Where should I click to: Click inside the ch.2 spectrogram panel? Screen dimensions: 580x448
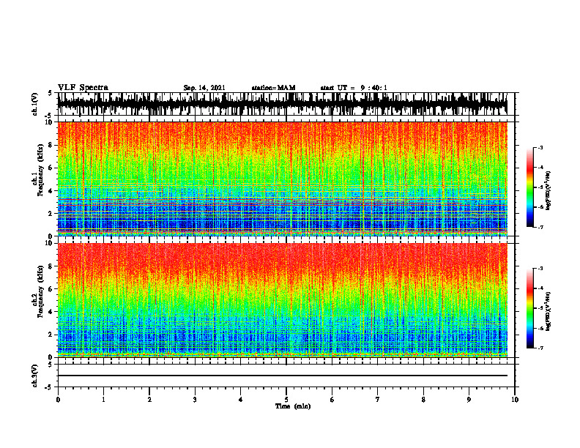282,300
